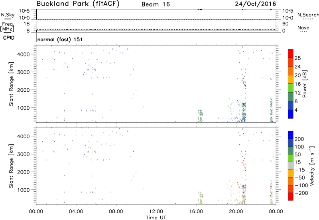Click the 'Time UT' axis label
The height and width of the screenshot is (220, 319).
pyautogui.click(x=156, y=218)
